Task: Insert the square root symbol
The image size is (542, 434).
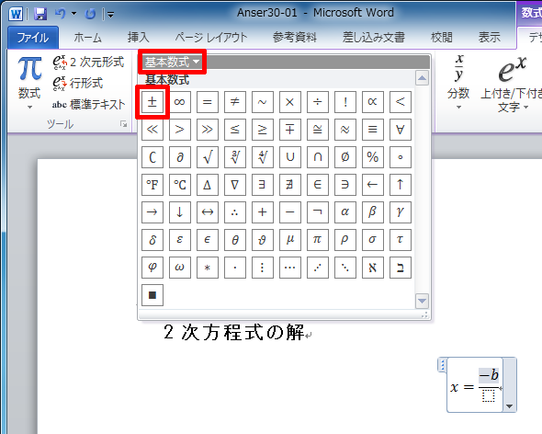Action: [x=208, y=157]
